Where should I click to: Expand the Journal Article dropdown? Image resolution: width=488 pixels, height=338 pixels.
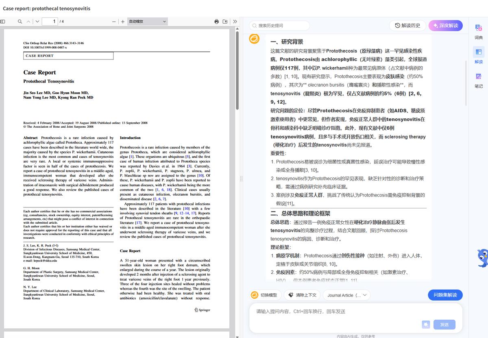point(346,295)
